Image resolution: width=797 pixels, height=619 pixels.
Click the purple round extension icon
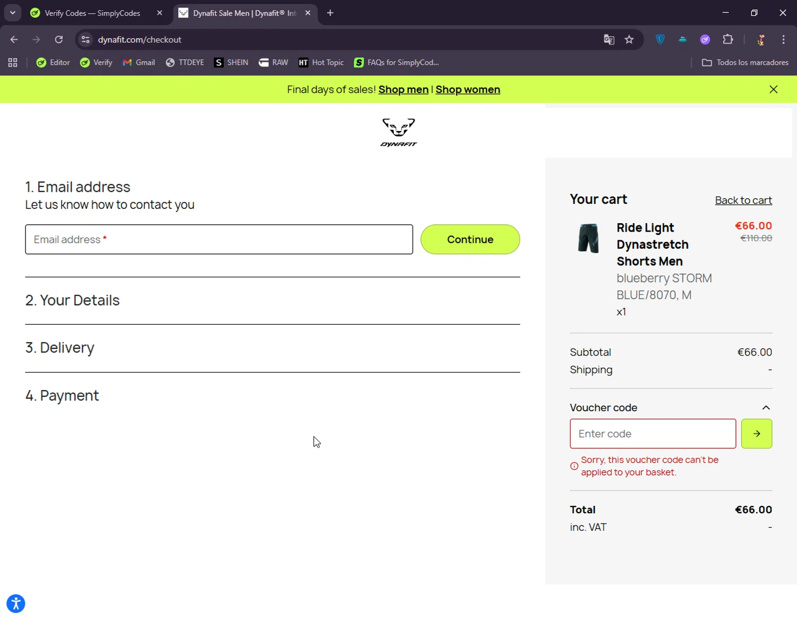tap(705, 39)
